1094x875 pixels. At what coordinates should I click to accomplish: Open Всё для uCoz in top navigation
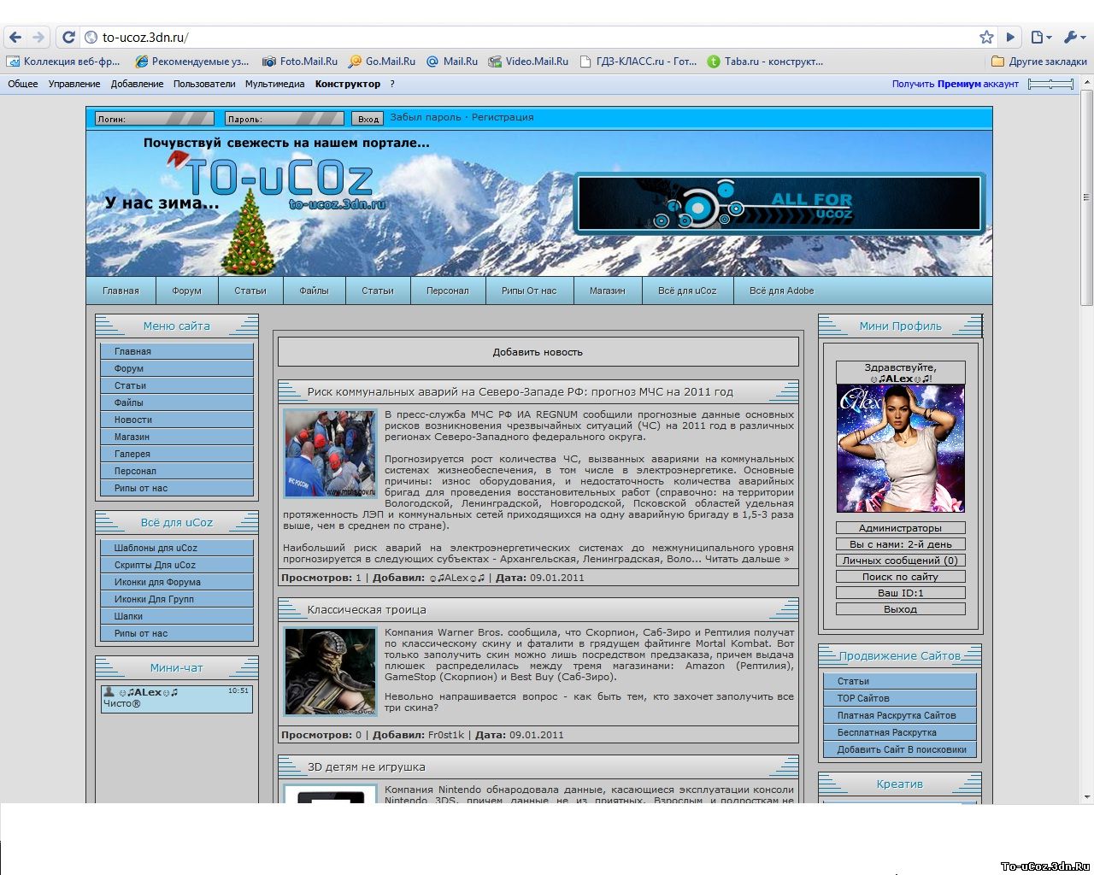[x=687, y=291]
